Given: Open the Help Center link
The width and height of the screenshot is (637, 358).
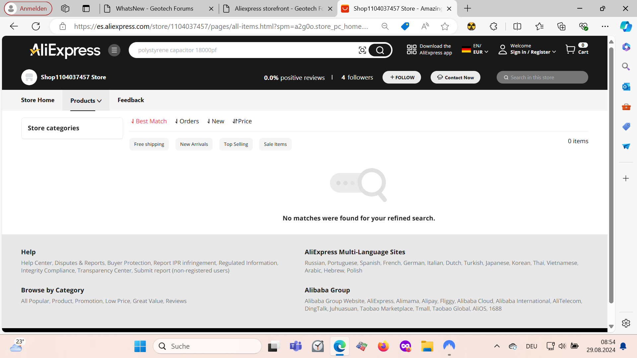Looking at the screenshot, I should (x=36, y=263).
